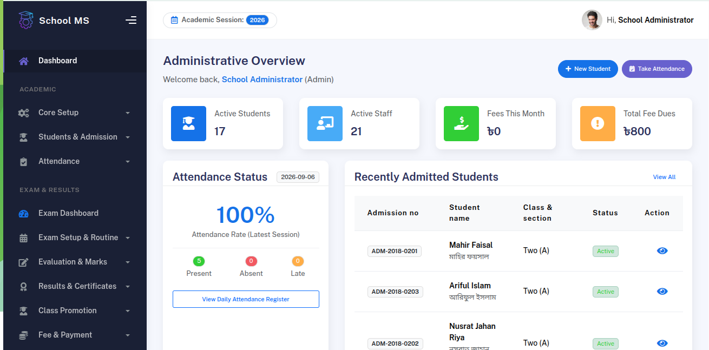Click the 100% attendance rate figure
Image resolution: width=709 pixels, height=350 pixels.
coord(246,215)
